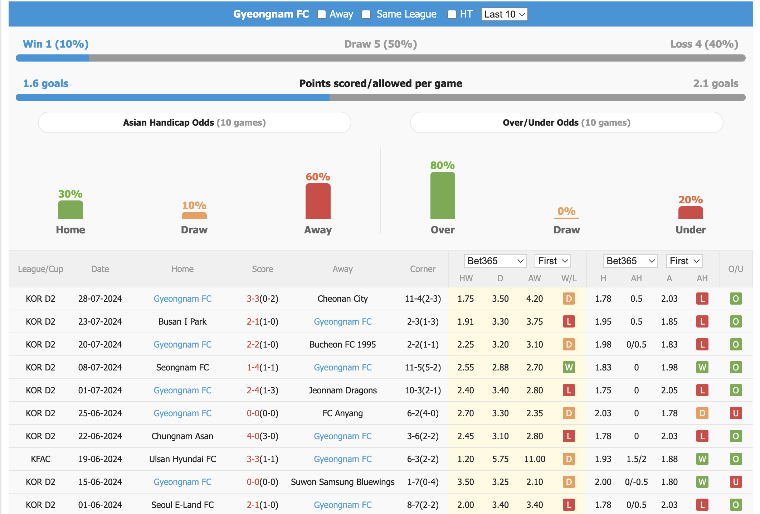The image size is (760, 514).
Task: Click L result badge in Chungnam Asan row
Action: 569,436
